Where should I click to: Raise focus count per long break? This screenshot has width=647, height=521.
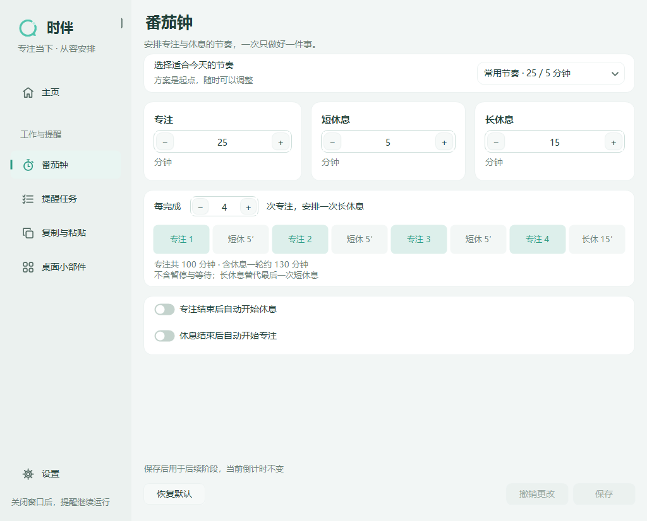248,207
